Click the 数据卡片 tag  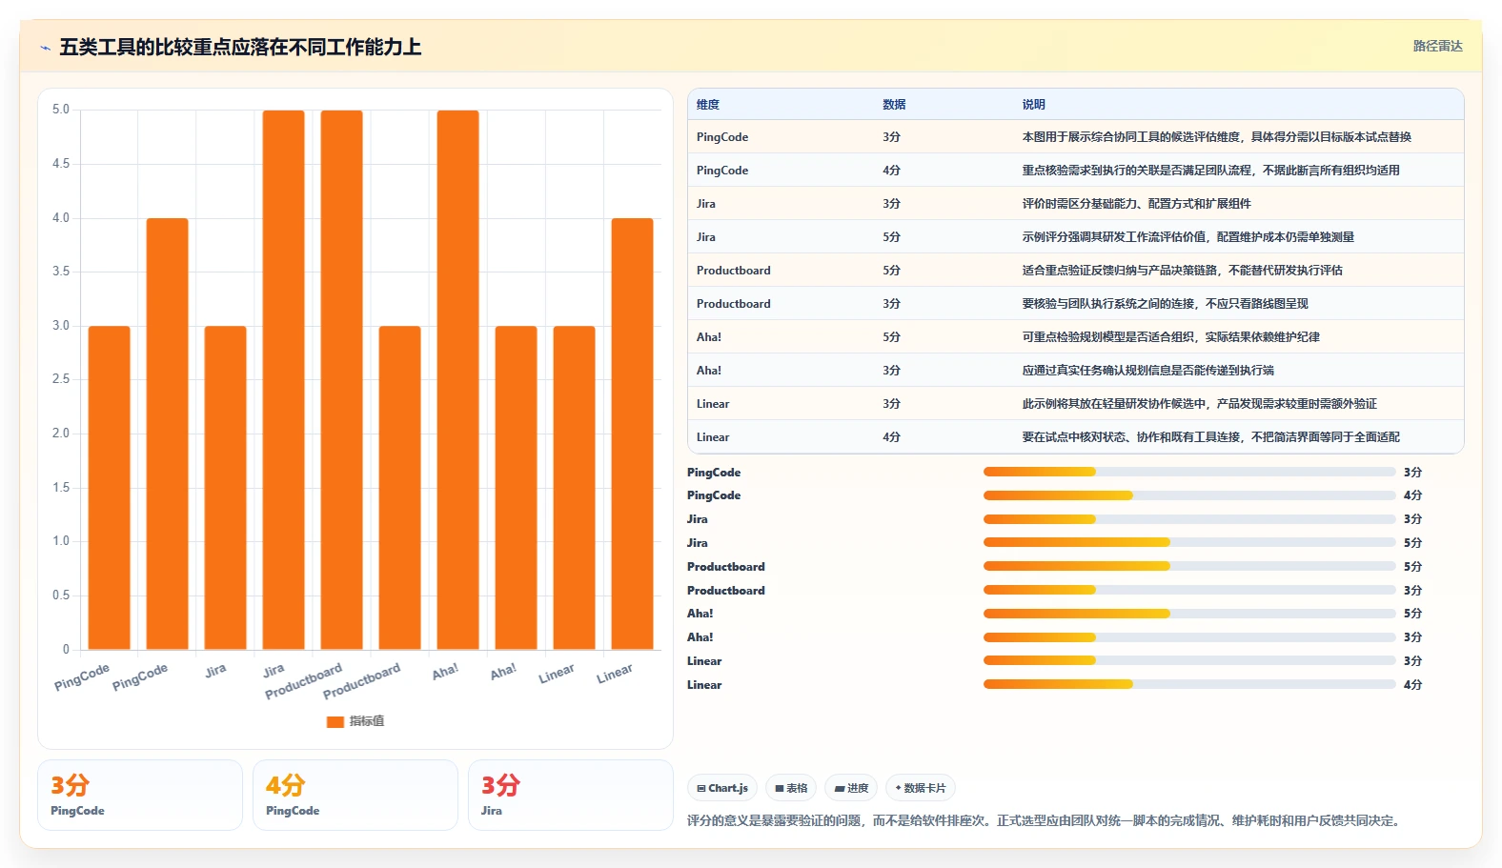(921, 788)
